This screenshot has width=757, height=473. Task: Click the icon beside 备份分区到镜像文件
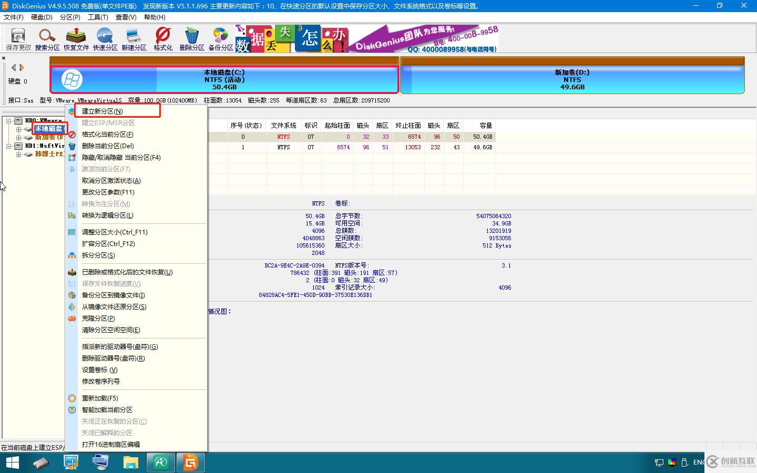(x=72, y=295)
